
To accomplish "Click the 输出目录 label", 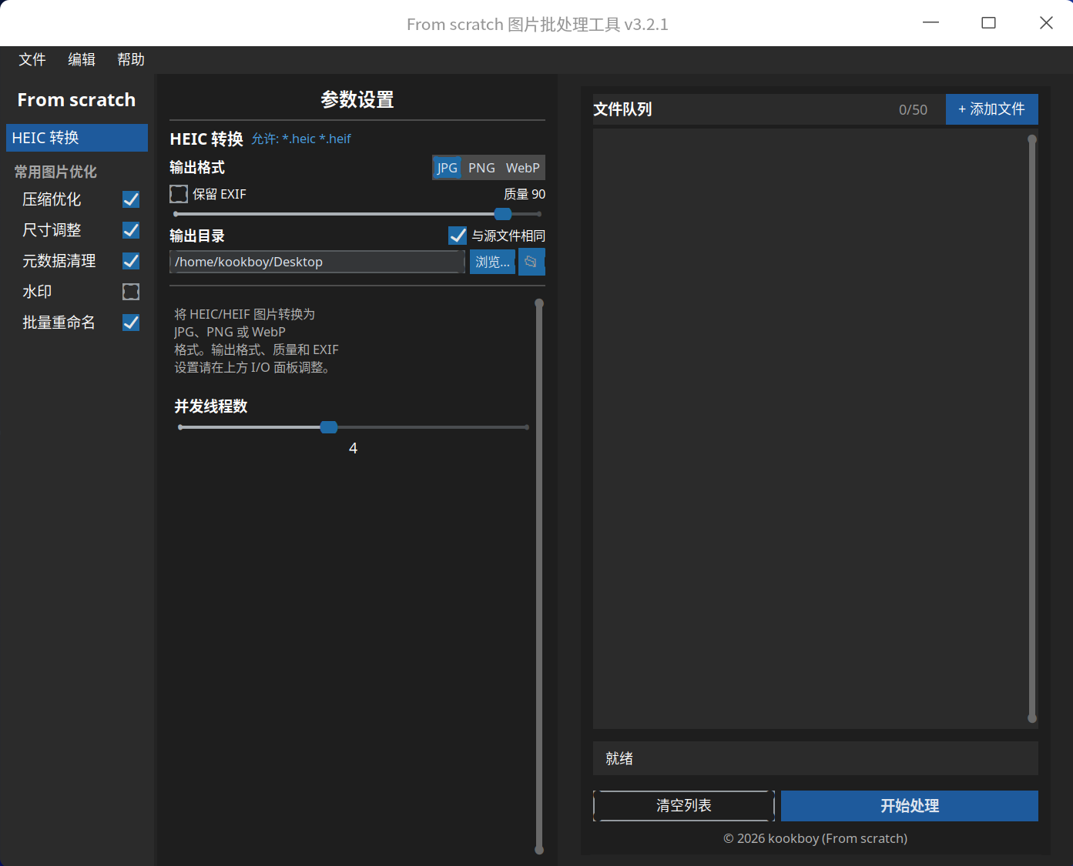I will click(x=197, y=236).
